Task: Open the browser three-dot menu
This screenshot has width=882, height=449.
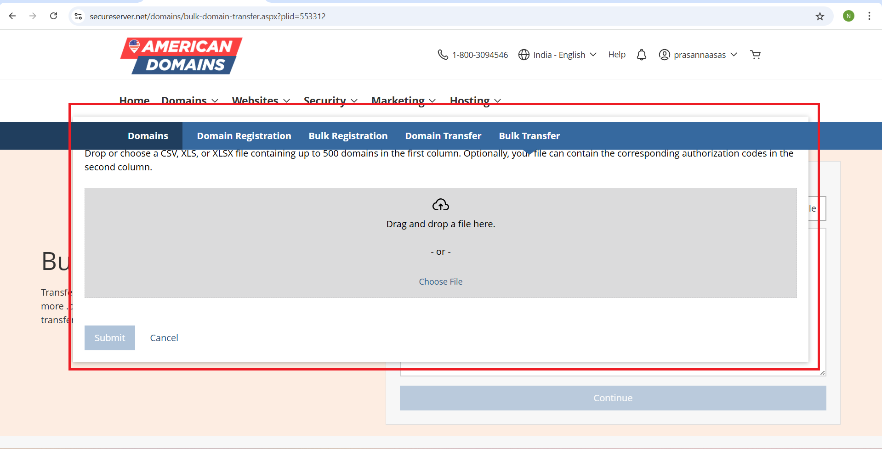Action: click(x=869, y=16)
